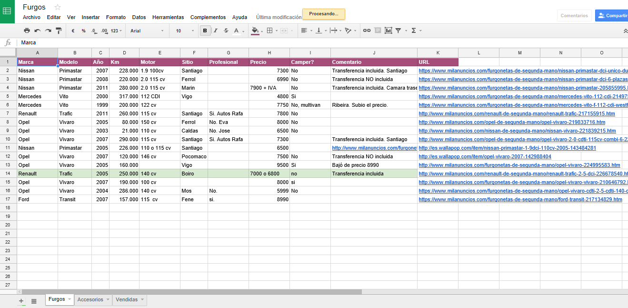The height and width of the screenshot is (308, 628).
Task: Insert a chart from the toolbar
Action: click(x=389, y=31)
